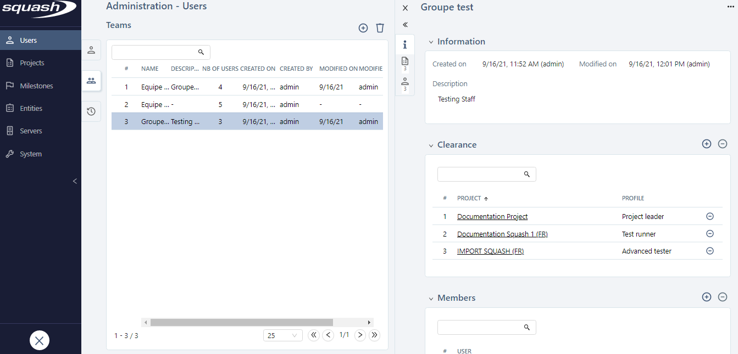
Task: Go to Milestones in the sidebar
Action: pyautogui.click(x=36, y=86)
